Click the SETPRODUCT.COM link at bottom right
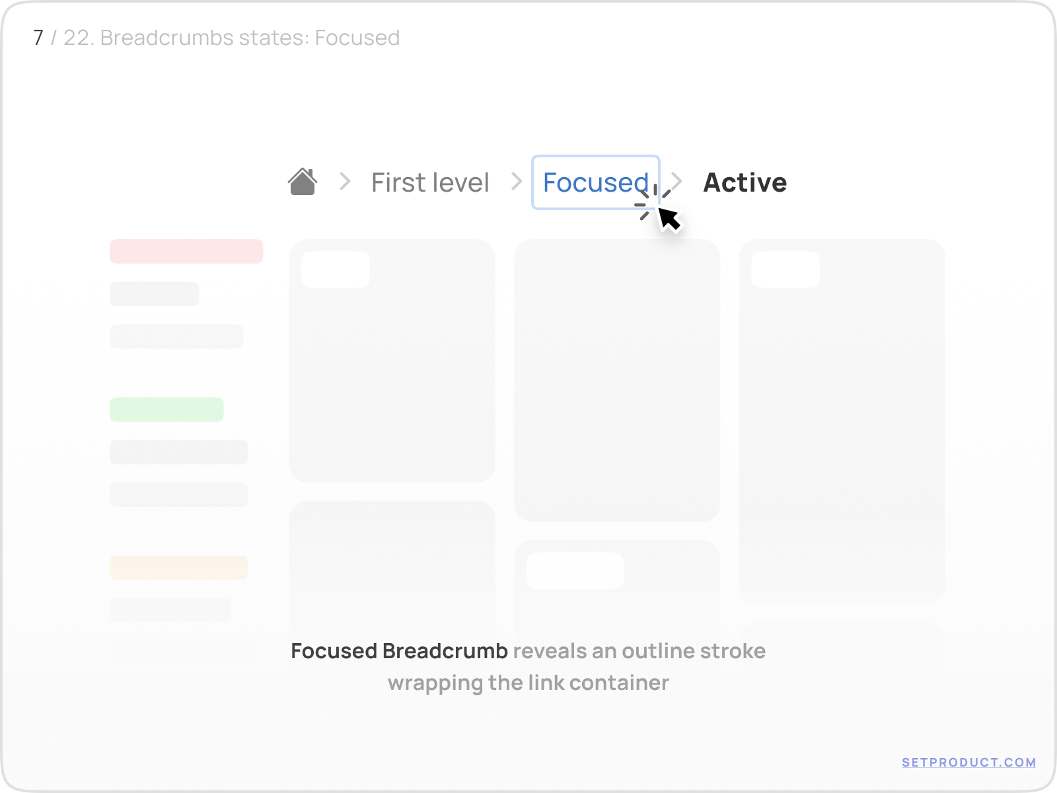 tap(968, 761)
